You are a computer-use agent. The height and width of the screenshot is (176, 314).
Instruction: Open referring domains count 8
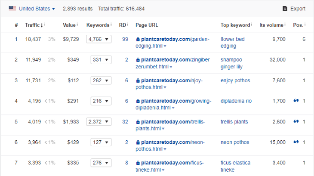pos(126,163)
